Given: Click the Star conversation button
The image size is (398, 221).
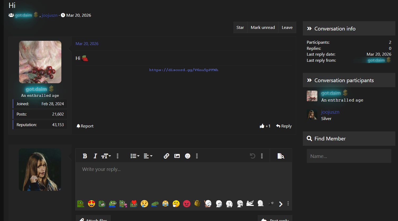Looking at the screenshot, I should tap(240, 28).
